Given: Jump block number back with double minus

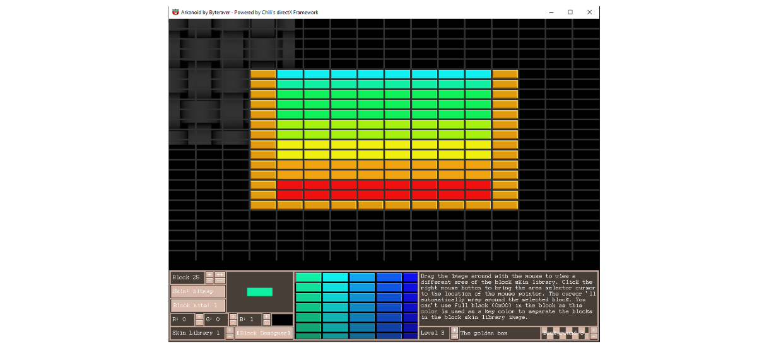Looking at the screenshot, I should click(x=220, y=281).
